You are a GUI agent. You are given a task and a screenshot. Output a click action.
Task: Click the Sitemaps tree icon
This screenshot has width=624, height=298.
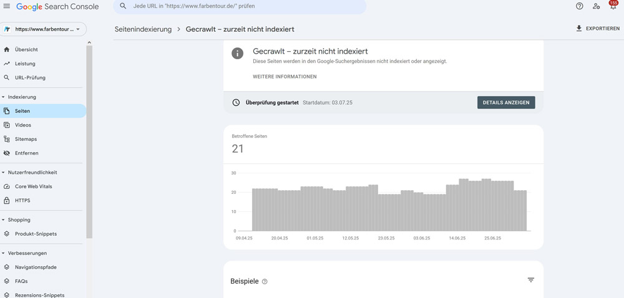pyautogui.click(x=6, y=139)
